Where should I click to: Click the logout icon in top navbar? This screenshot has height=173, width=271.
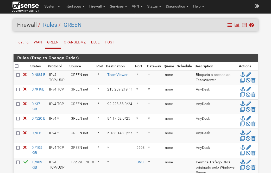(x=257, y=6)
